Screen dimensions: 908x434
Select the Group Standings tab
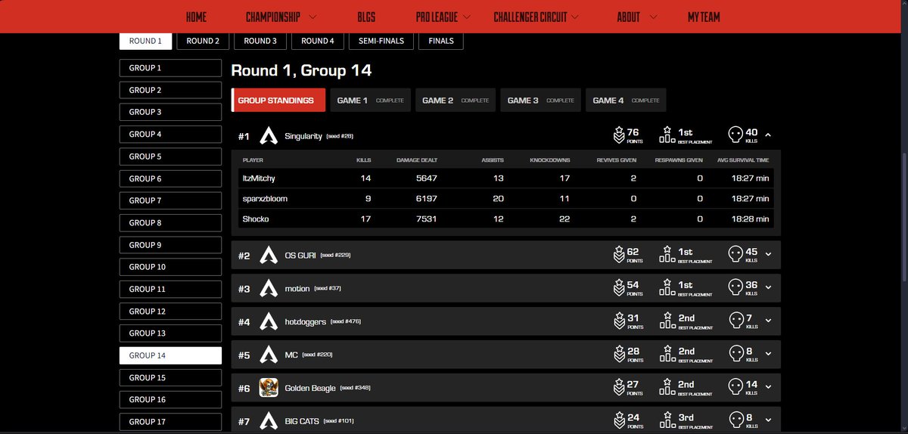click(x=278, y=100)
